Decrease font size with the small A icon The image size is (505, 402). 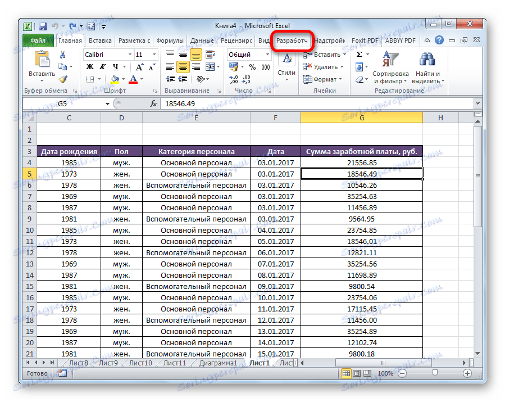pos(152,67)
